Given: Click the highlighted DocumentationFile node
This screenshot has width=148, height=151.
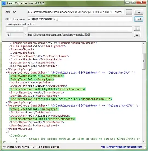Looking at the screenshot, I should pos(61,99).
